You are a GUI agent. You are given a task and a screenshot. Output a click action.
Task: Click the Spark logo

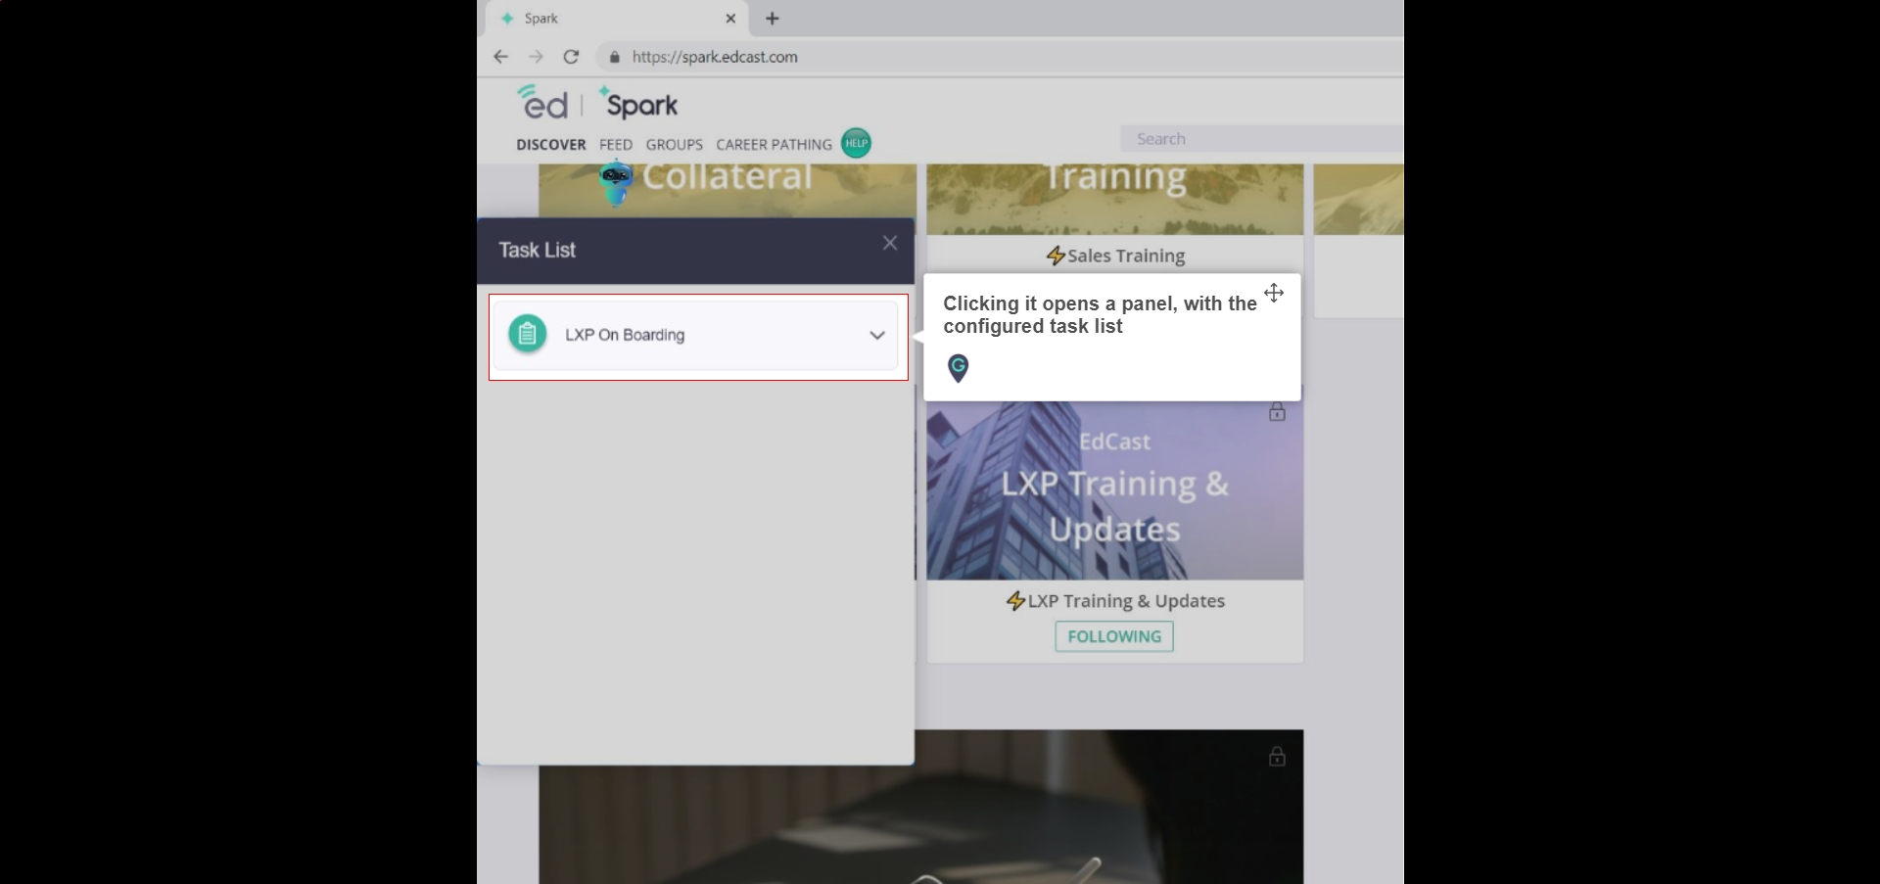point(638,103)
